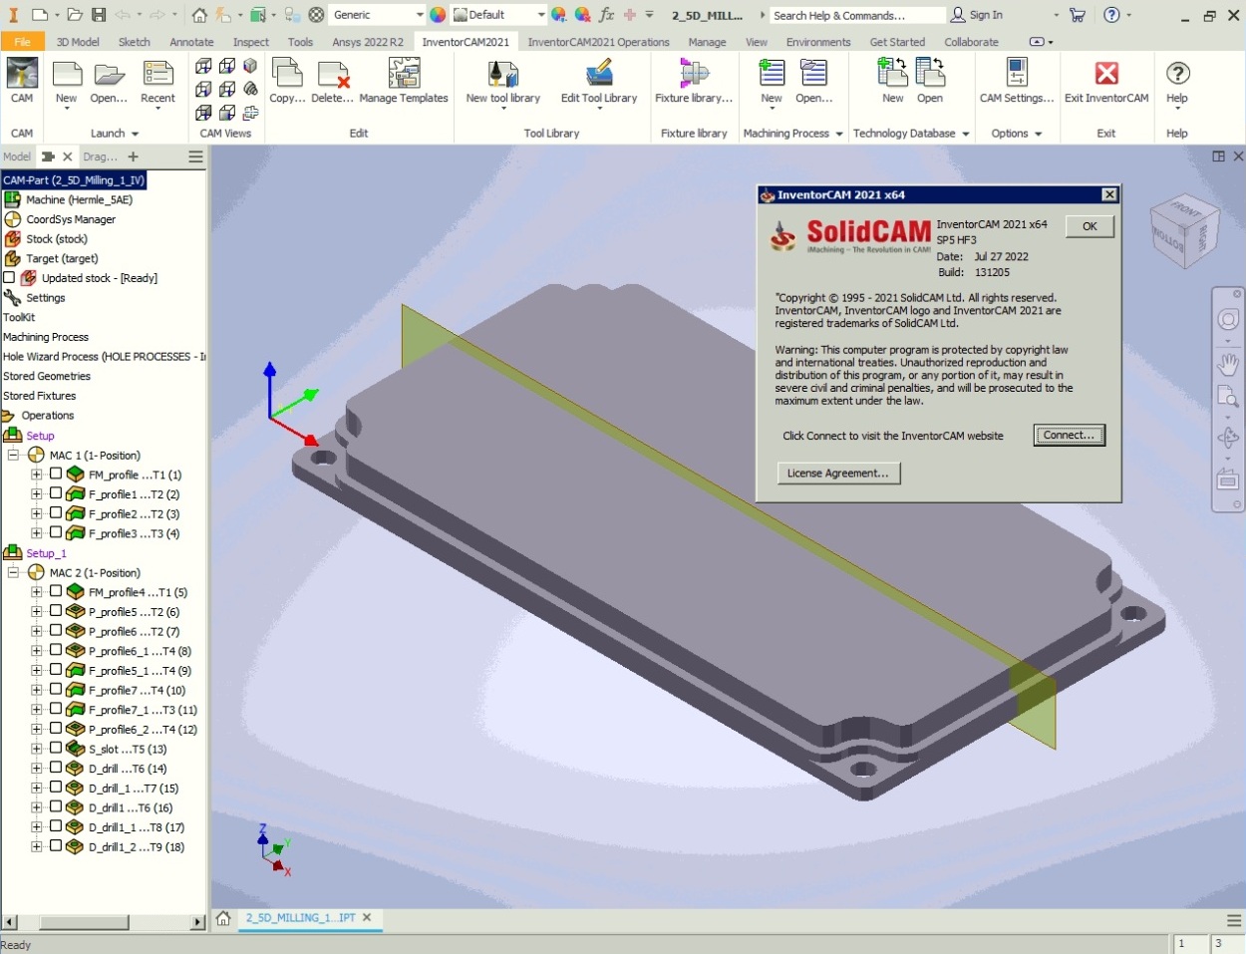Click the ViewCube in the viewport
The height and width of the screenshot is (954, 1246).
pyautogui.click(x=1183, y=231)
